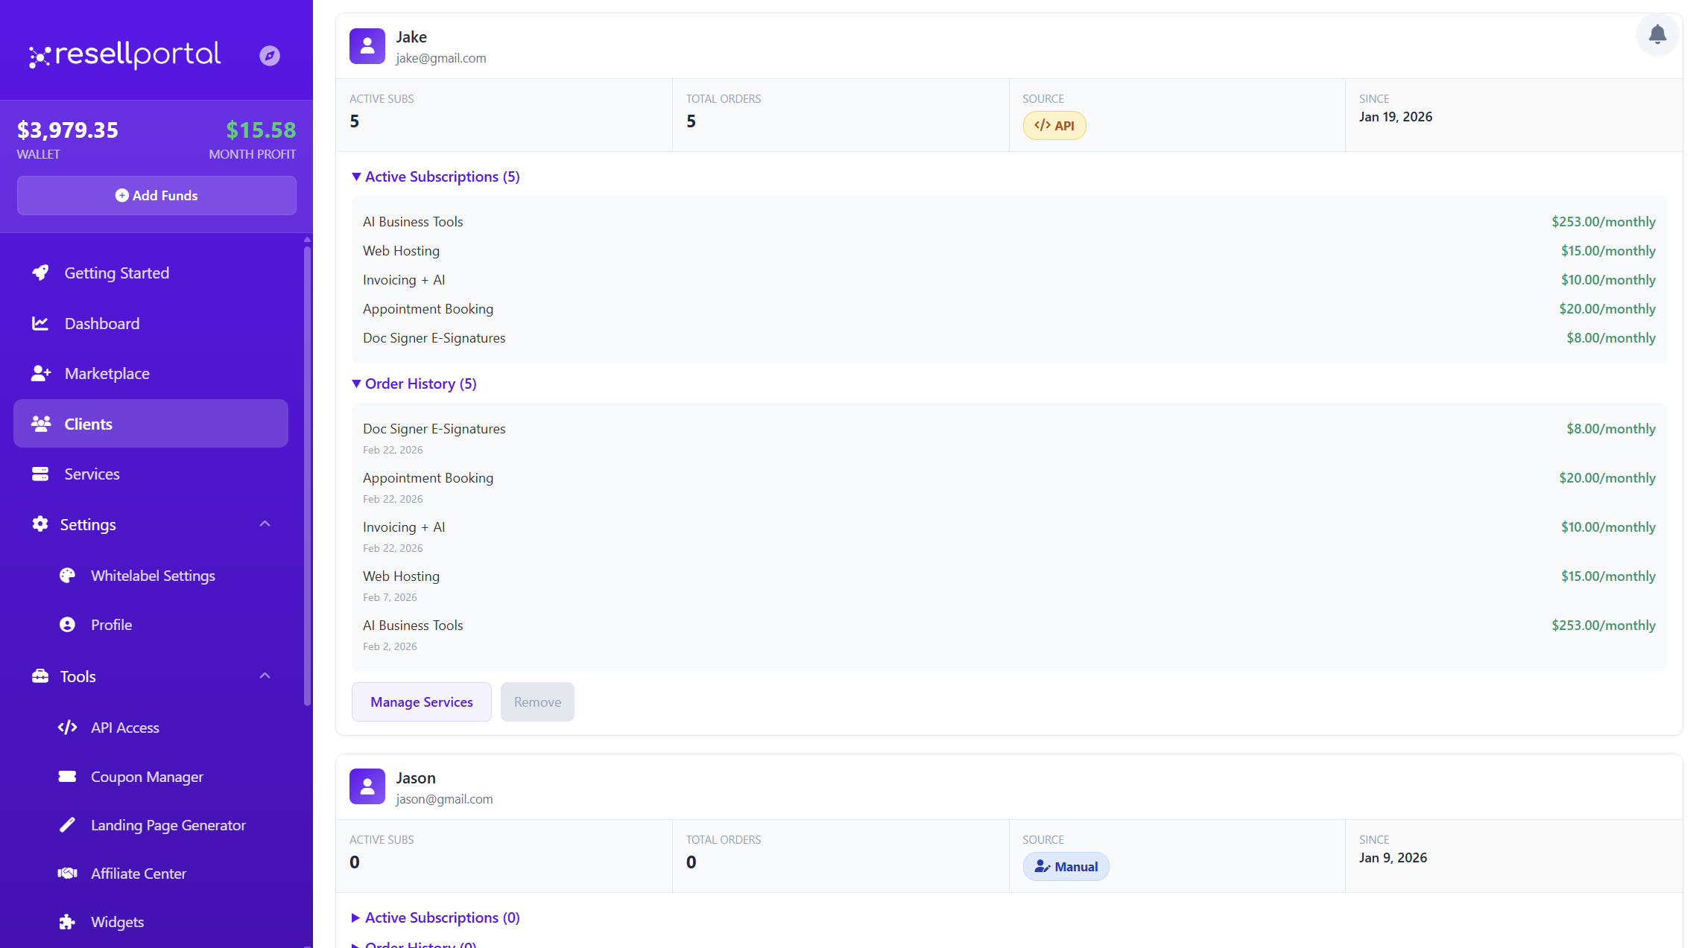Open the Marketplace menu item
1699x948 pixels.
(107, 374)
